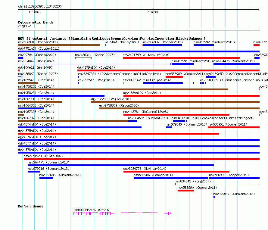The image size is (268, 230).
Task: Click dgv4375n100 (Coe2014) label
Action: coord(37,131)
